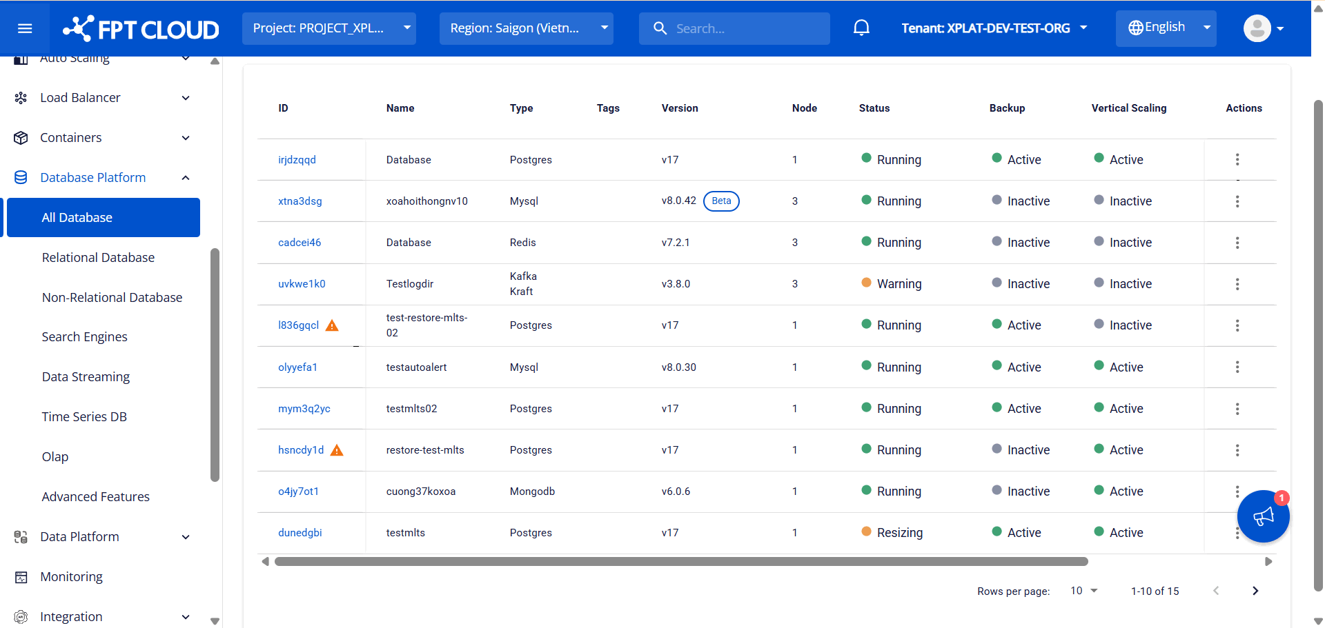Open the Region Saigon dropdown

point(526,28)
